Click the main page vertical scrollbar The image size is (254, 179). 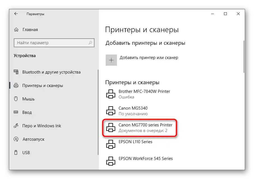point(244,57)
